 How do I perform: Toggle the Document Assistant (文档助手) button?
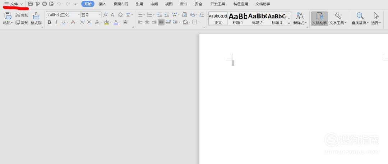tap(319, 18)
